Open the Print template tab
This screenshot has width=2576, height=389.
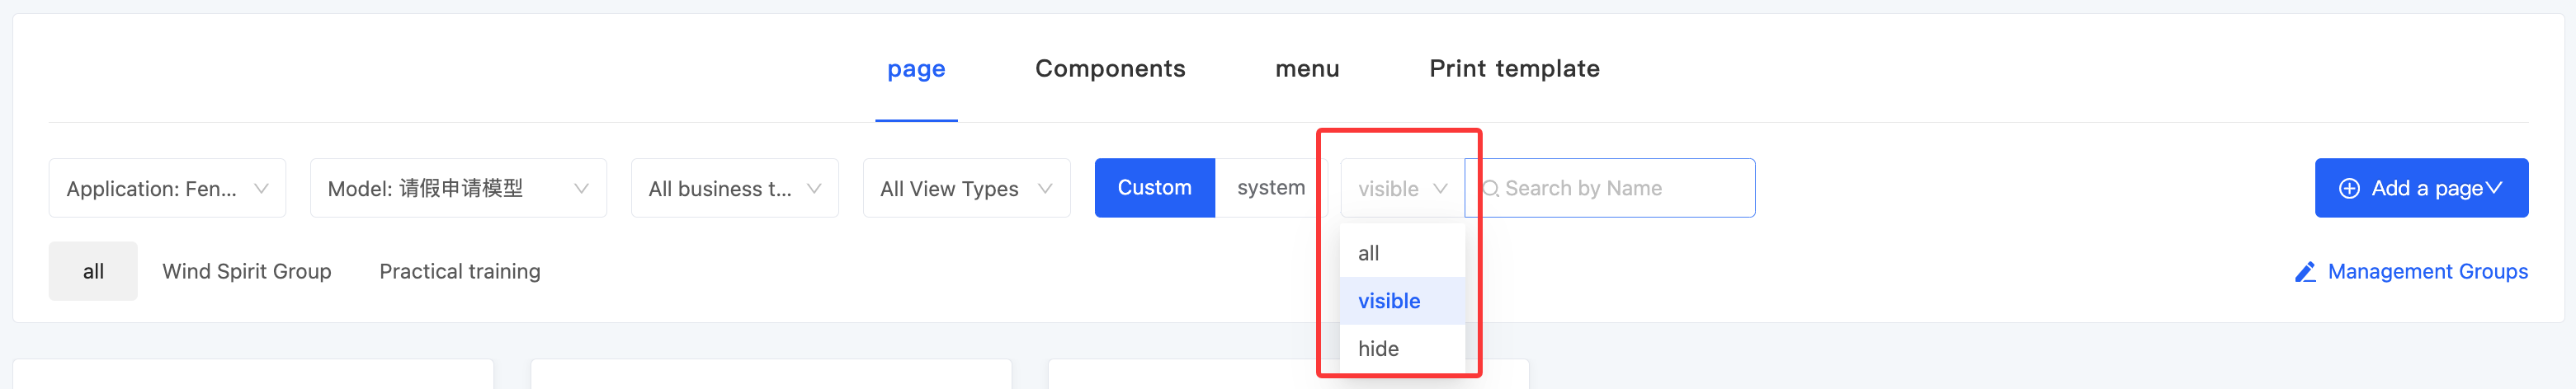pos(1514,69)
